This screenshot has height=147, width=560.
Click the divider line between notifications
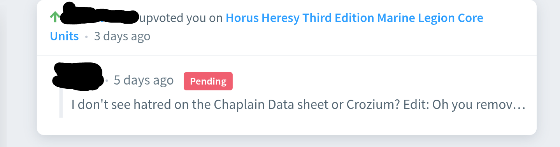287,55
